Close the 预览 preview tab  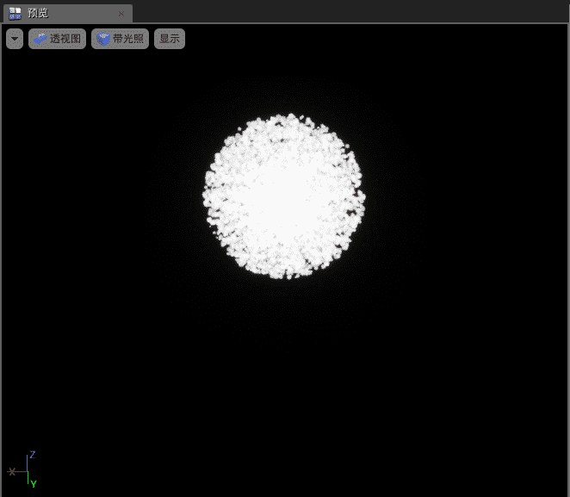coord(121,14)
